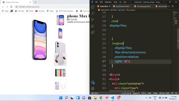Click CRLF line ending in status bar
This screenshot has height=101, width=179.
click(x=149, y=93)
